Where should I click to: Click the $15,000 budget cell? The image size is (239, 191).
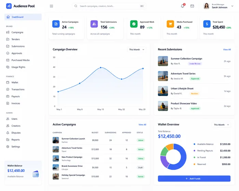pos(95,158)
